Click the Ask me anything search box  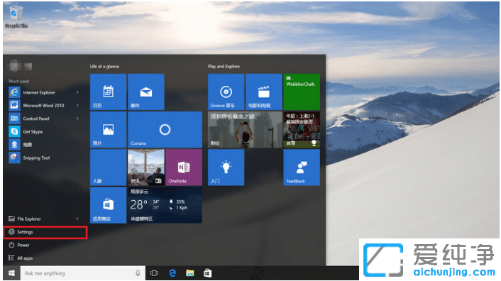point(82,273)
